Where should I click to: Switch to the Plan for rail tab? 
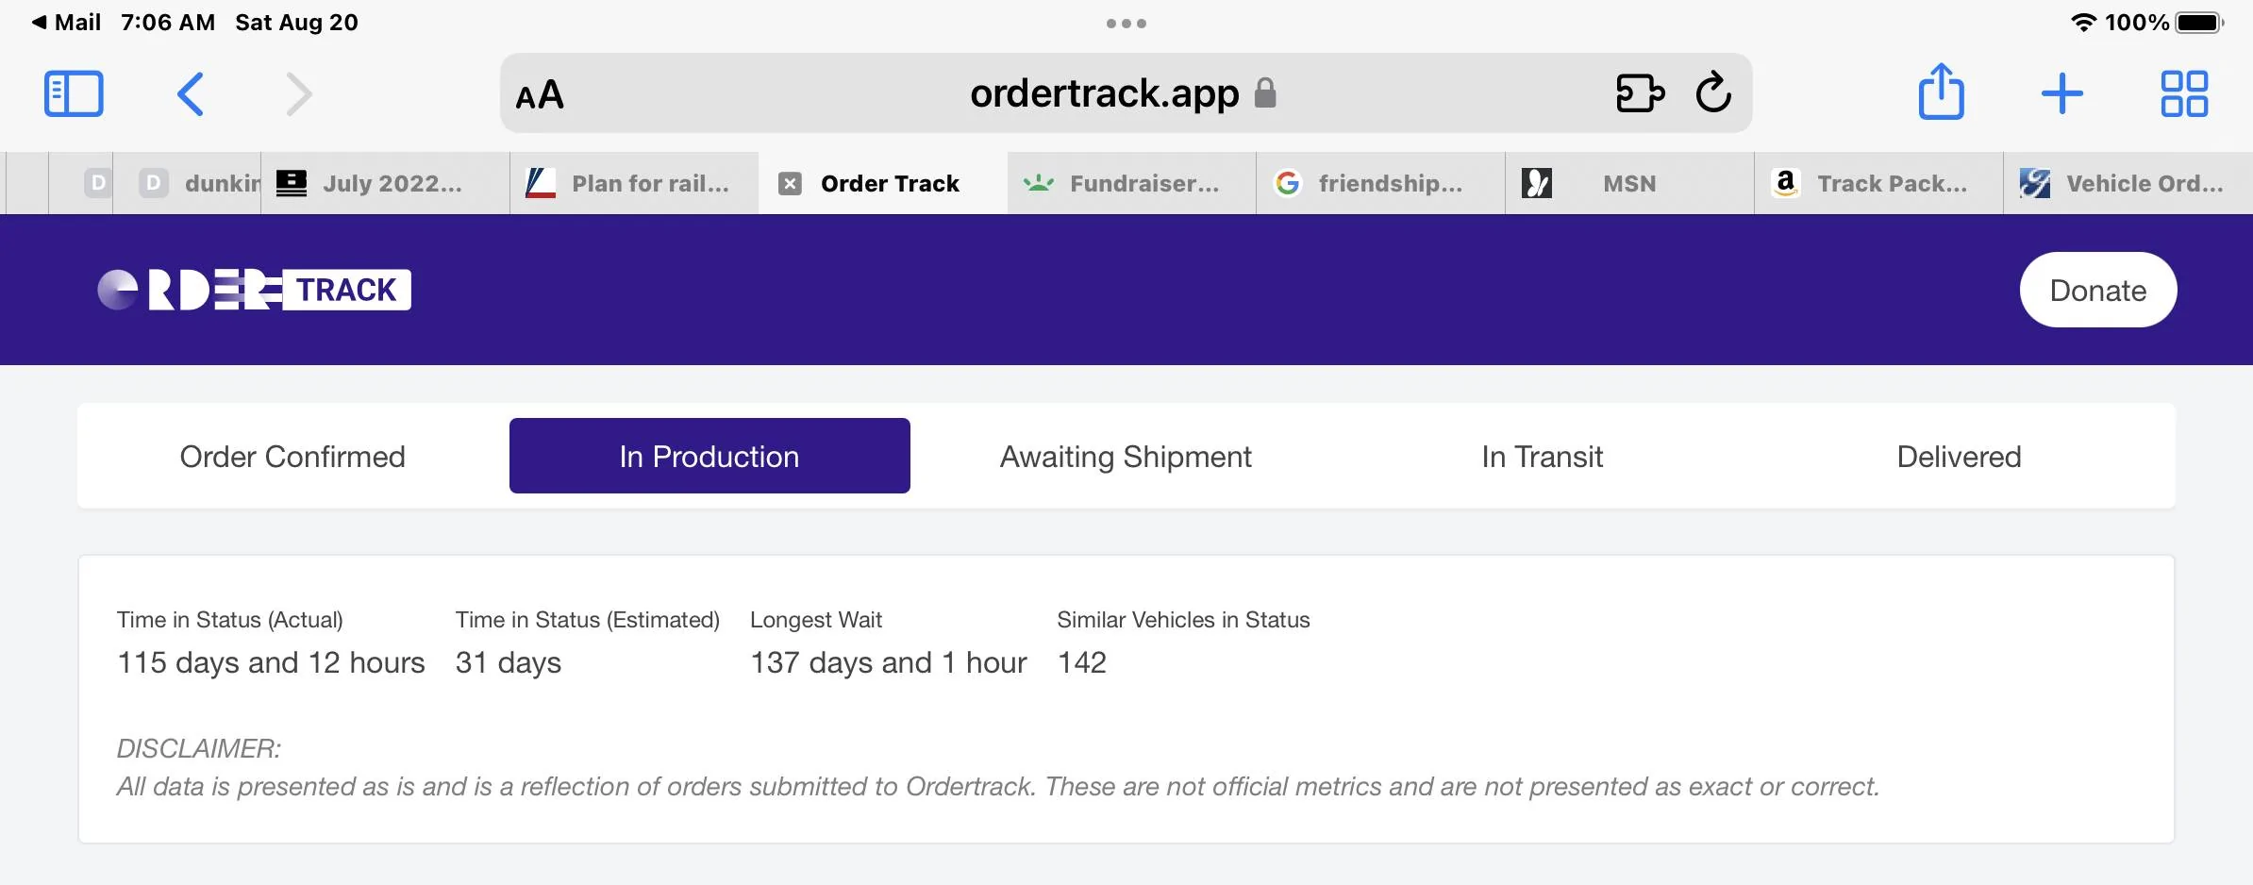[634, 184]
